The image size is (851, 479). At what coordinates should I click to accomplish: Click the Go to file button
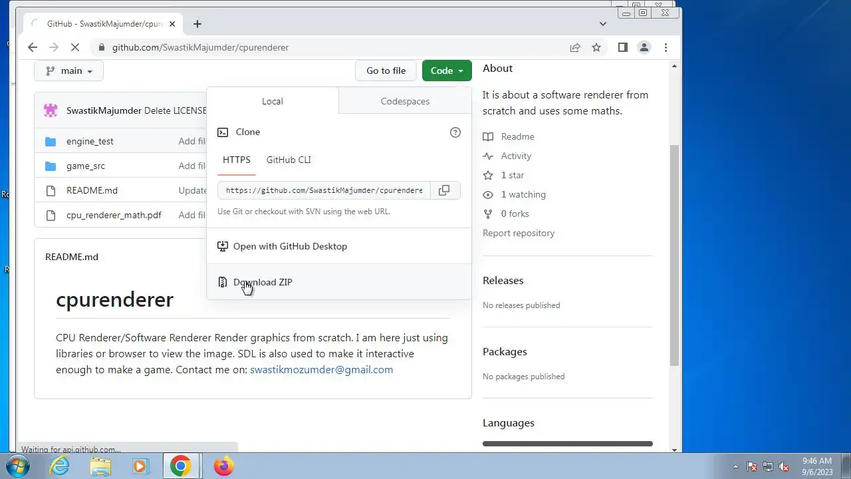click(386, 71)
